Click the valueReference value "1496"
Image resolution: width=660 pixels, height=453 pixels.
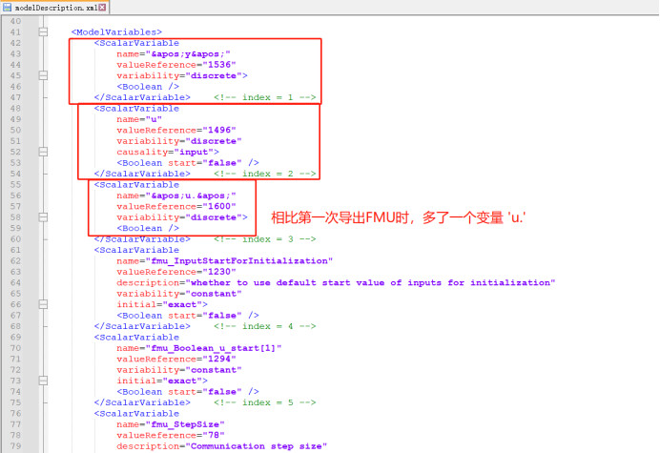tap(219, 130)
